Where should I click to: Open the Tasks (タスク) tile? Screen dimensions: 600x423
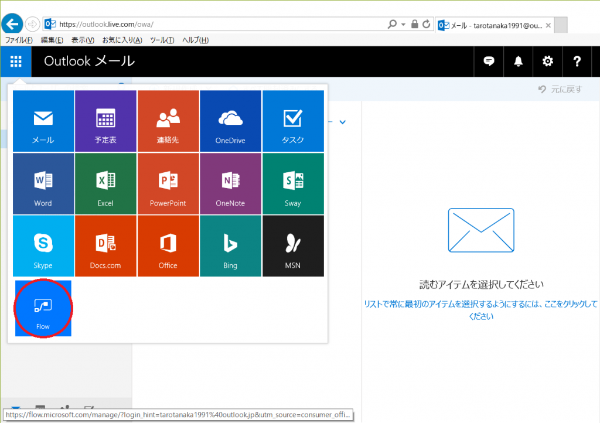click(293, 121)
